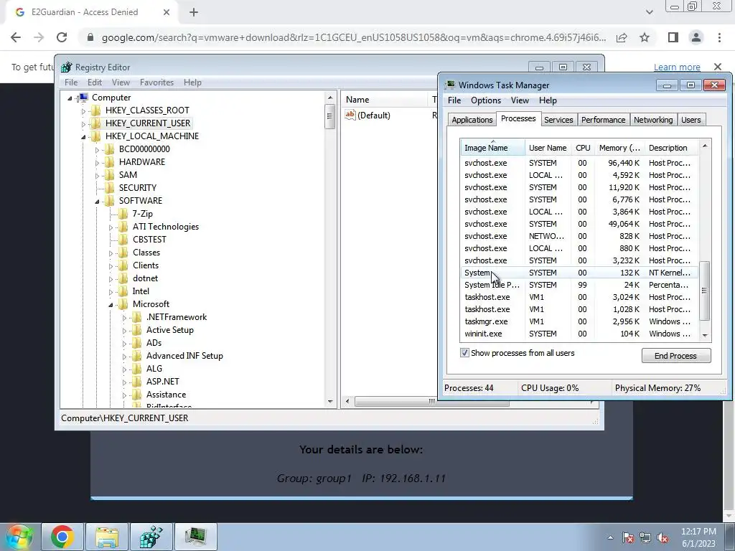Viewport: 735px width, 551px height.
Task: Bookmark this page with the star icon
Action: (645, 37)
